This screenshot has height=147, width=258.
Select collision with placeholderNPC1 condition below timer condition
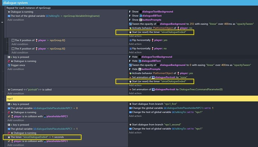(38, 141)
